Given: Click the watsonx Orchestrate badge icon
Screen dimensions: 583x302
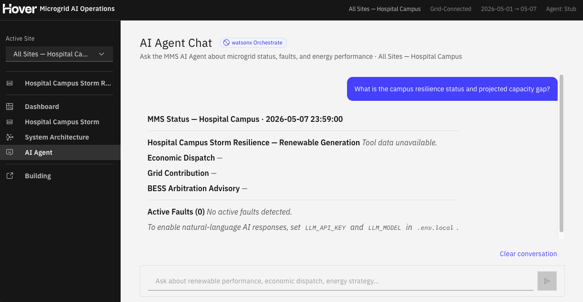Looking at the screenshot, I should point(226,43).
